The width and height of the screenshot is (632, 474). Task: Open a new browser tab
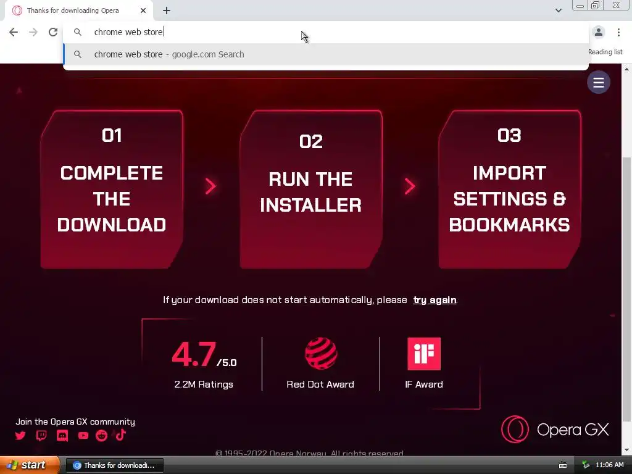[167, 10]
